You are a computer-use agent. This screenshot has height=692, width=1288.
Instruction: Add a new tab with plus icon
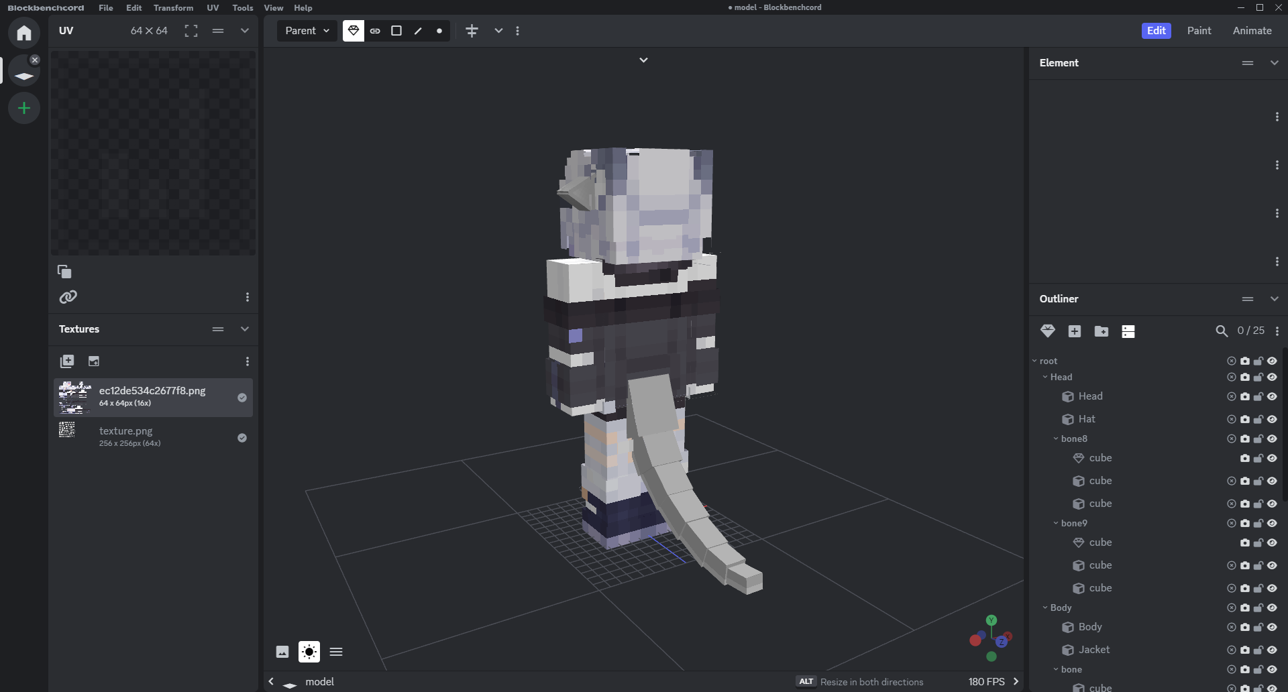24,108
